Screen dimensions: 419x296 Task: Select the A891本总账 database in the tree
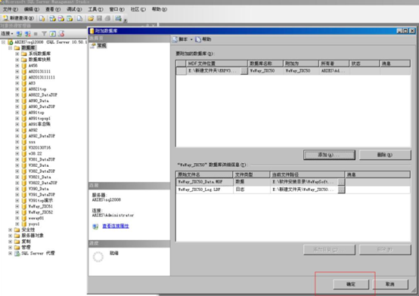[39, 124]
